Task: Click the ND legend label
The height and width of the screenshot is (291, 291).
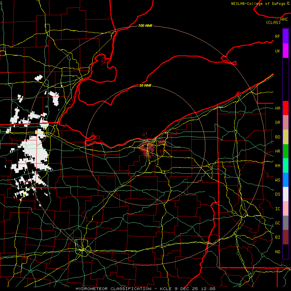Action: tap(277, 252)
